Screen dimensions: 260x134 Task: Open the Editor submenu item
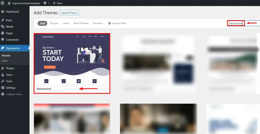point(5,61)
